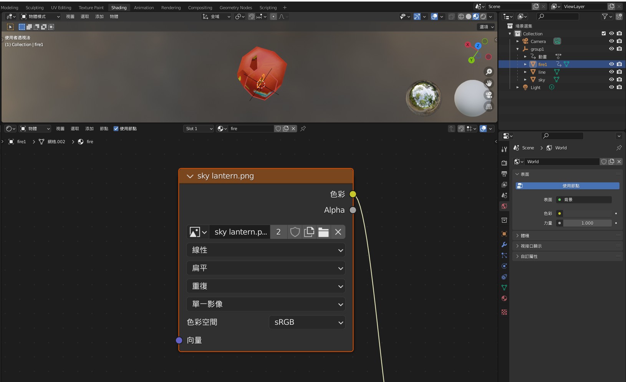Screen dimensions: 626x382
Task: Open the World properties tab icon
Action: tap(504, 206)
